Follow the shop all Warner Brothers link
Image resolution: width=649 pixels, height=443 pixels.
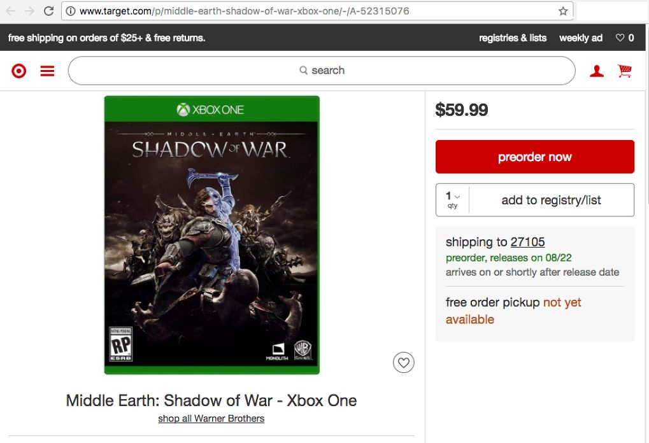pos(211,419)
